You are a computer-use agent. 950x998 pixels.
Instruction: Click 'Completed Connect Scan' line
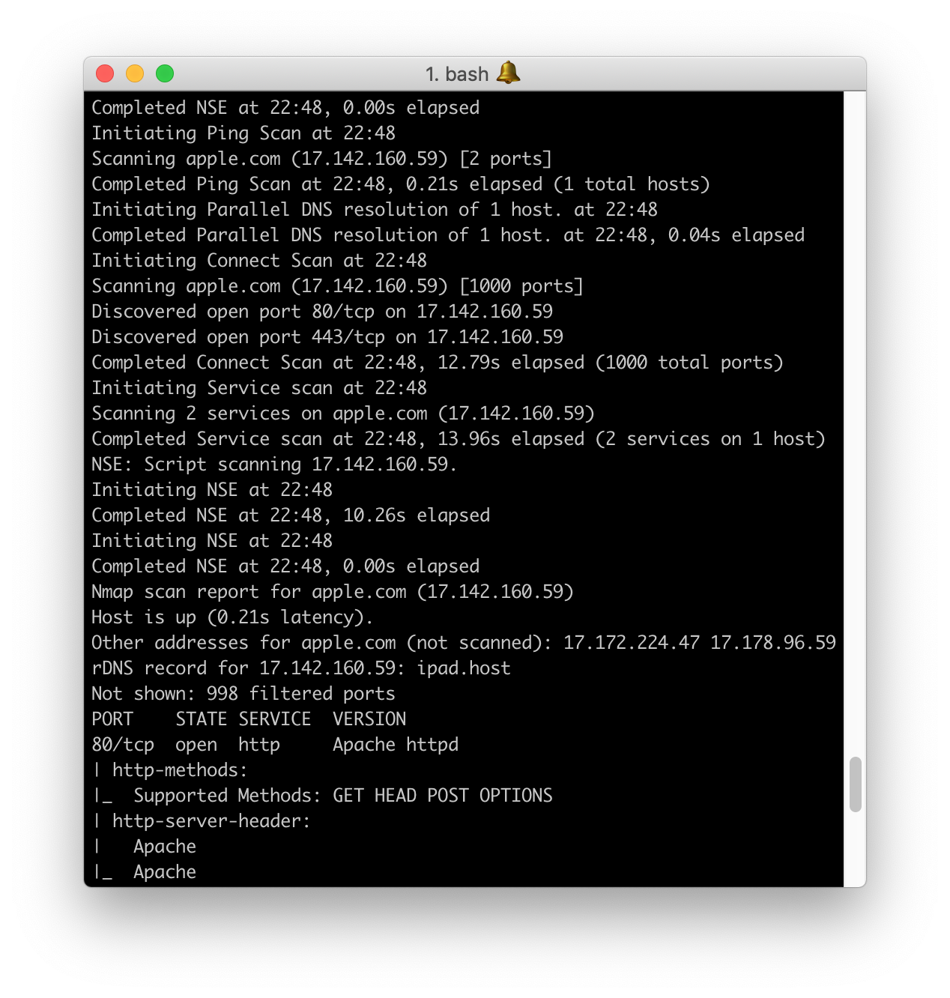coord(438,363)
